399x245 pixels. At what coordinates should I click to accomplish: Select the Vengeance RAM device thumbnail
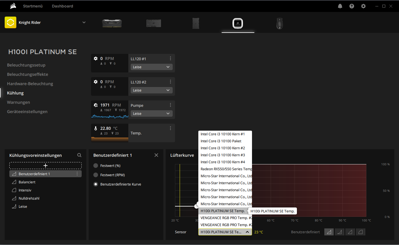[112, 23]
